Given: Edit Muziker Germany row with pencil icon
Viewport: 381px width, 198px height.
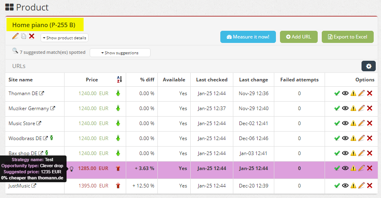Looking at the screenshot, I should (x=361, y=108).
